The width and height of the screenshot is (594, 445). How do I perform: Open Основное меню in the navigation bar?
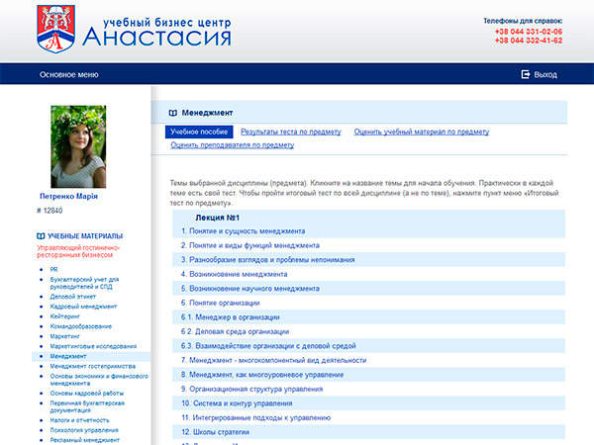69,74
